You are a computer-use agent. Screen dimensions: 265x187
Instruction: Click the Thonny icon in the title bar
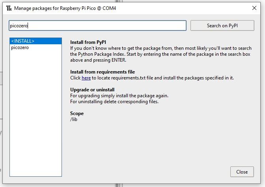click(x=9, y=8)
